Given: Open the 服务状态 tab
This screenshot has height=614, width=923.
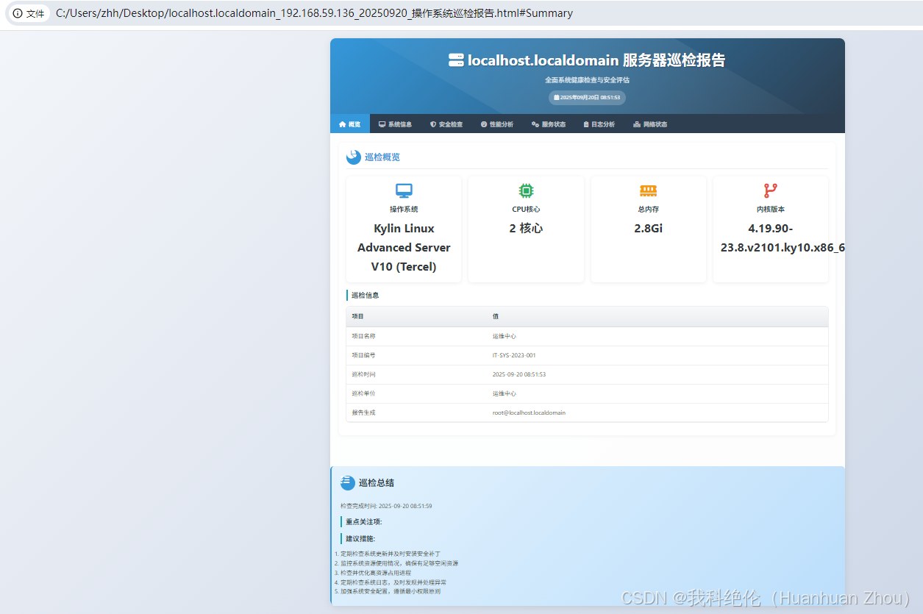Looking at the screenshot, I should (x=549, y=124).
